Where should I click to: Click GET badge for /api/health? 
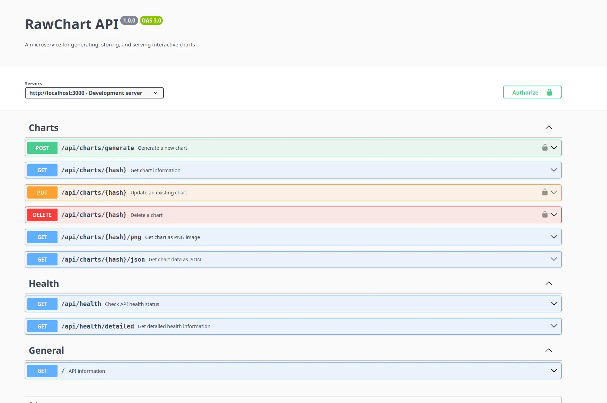pos(42,304)
